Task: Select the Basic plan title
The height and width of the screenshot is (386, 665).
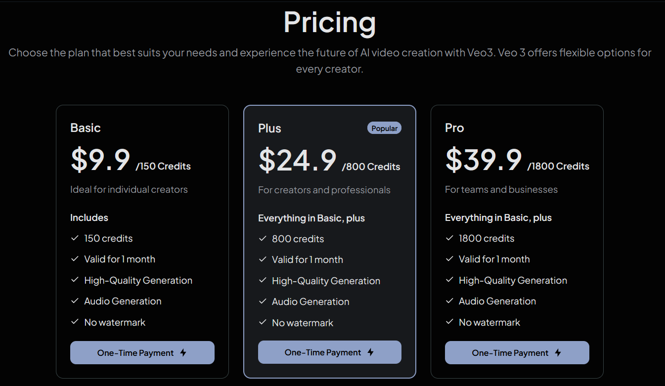Action: click(86, 128)
